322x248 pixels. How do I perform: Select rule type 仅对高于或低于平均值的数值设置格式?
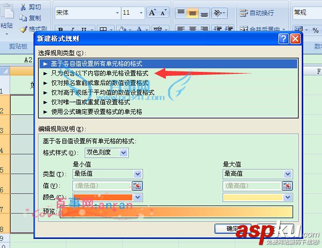168,93
